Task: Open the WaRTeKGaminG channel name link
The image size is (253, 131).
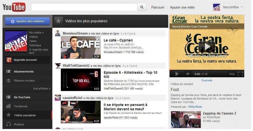Action: pos(76,65)
